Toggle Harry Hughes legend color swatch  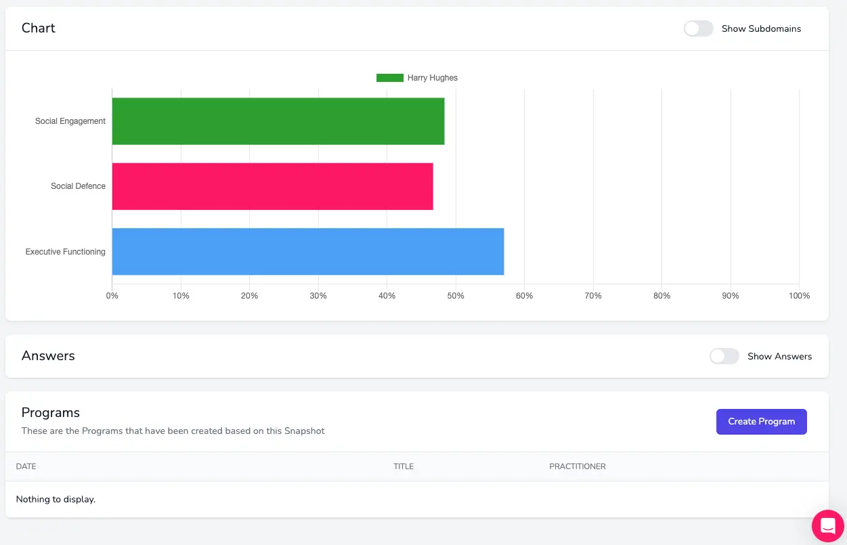(390, 78)
